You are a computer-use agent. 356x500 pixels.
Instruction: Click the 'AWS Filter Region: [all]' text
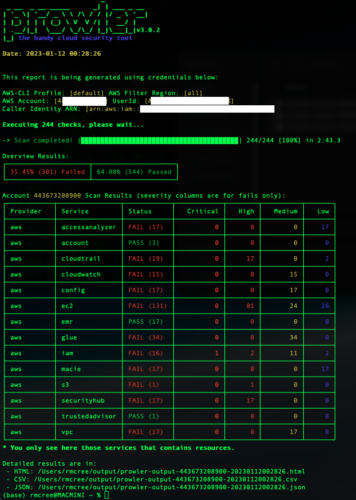click(155, 93)
